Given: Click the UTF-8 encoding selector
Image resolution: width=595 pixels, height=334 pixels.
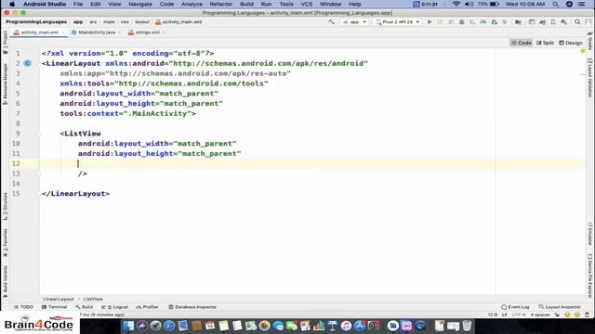Looking at the screenshot, I should (519, 315).
